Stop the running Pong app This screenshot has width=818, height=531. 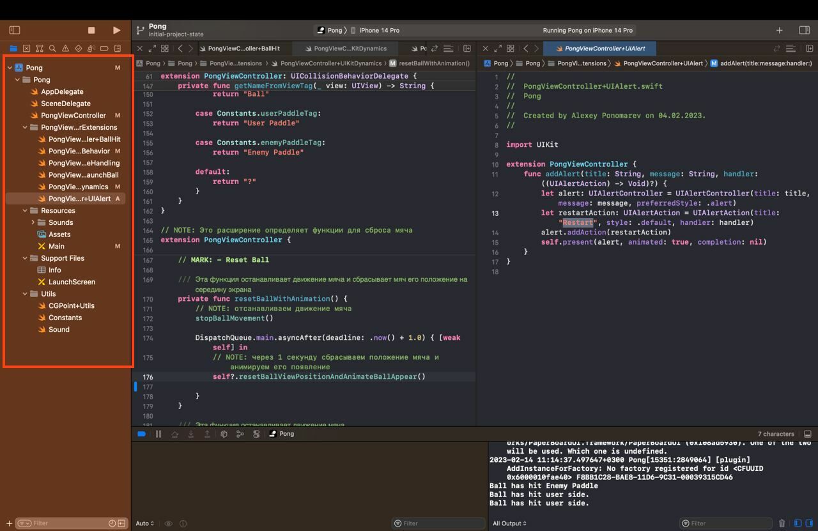91,29
